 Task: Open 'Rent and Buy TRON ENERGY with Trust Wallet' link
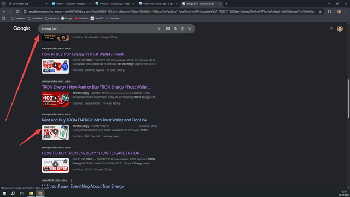[x=95, y=120]
